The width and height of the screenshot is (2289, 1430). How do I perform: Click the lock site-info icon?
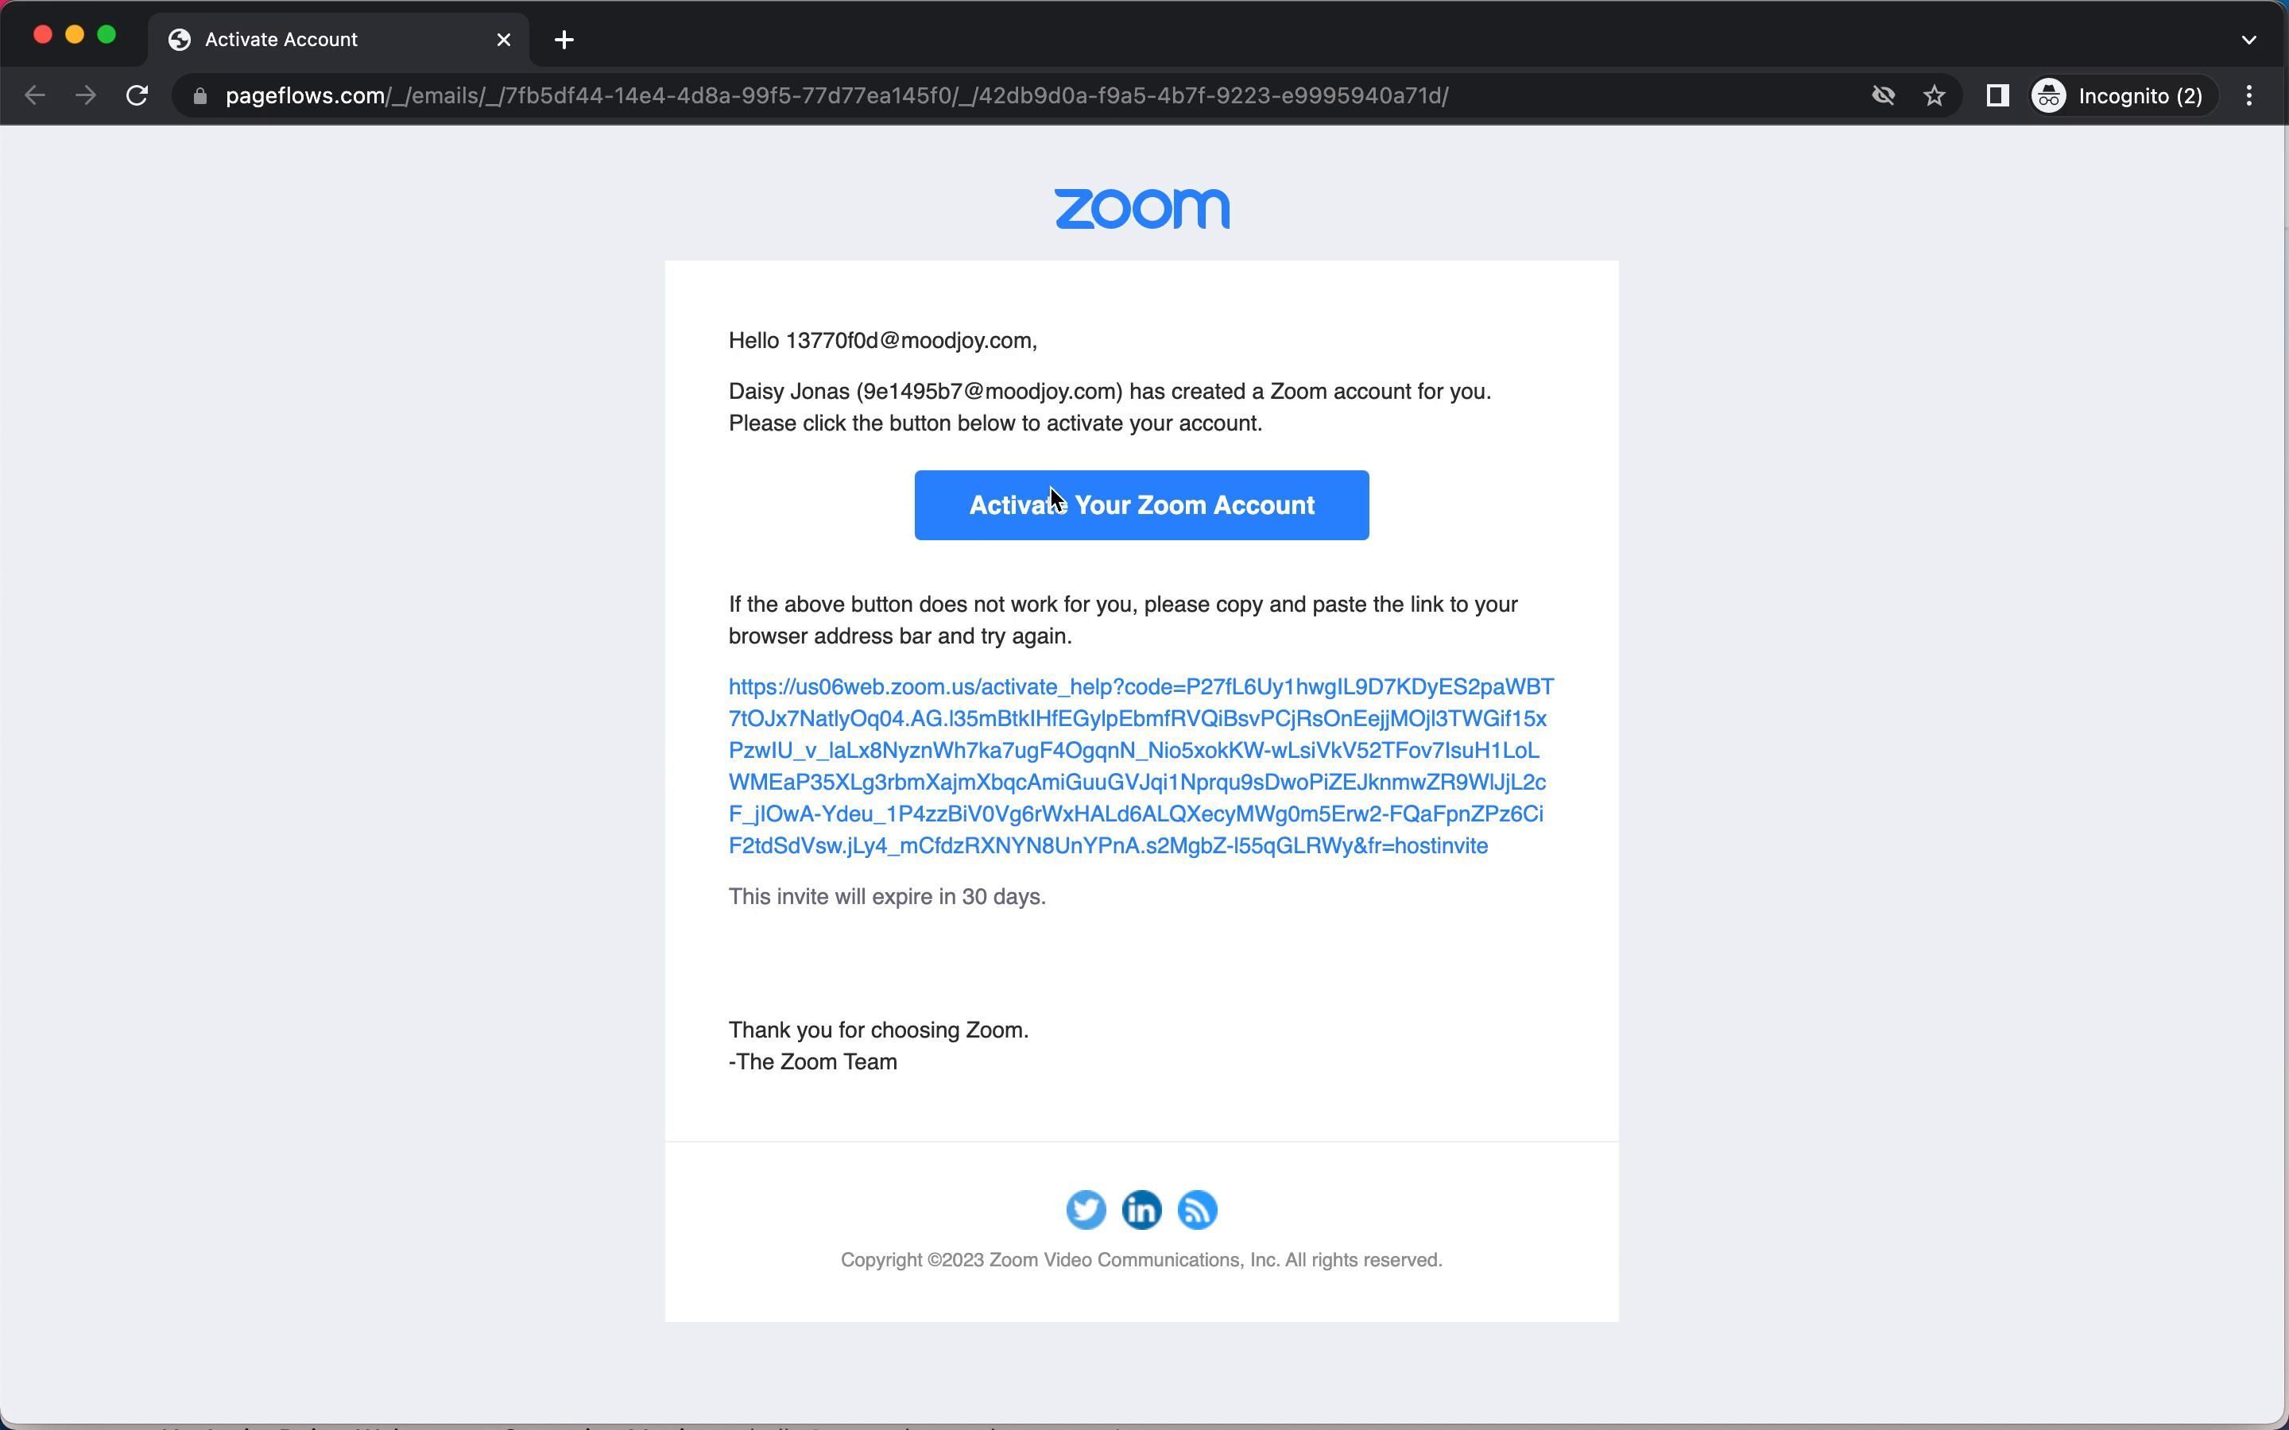coord(199,95)
